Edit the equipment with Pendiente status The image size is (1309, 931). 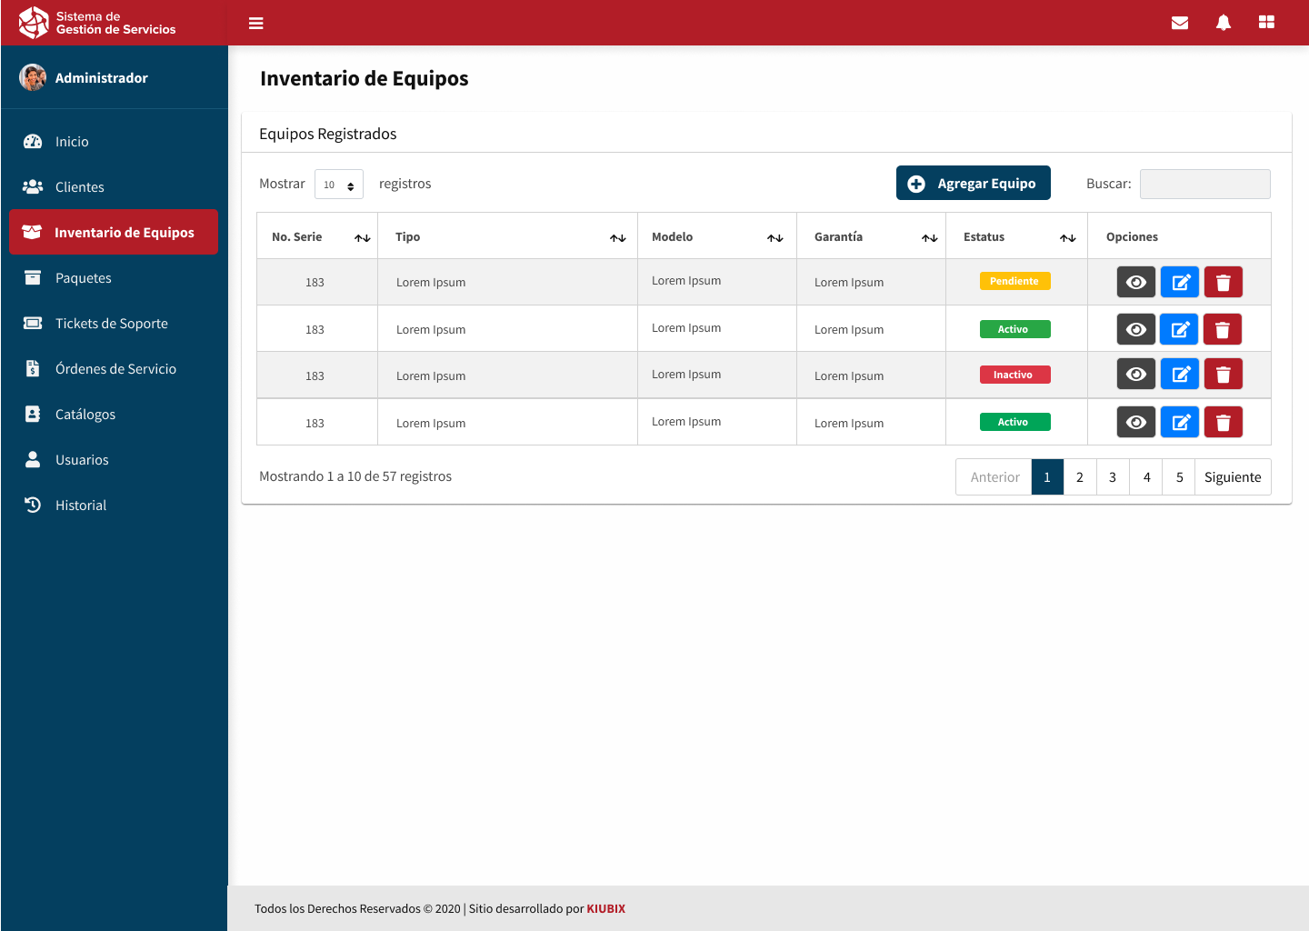(1180, 283)
